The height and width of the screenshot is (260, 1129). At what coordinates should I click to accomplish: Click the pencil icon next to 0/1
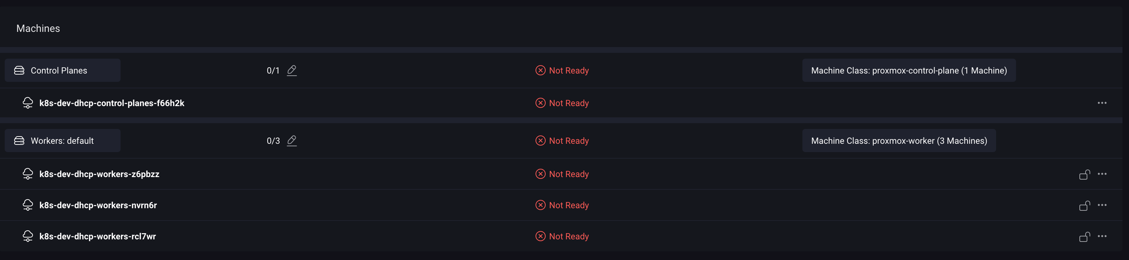tap(292, 70)
